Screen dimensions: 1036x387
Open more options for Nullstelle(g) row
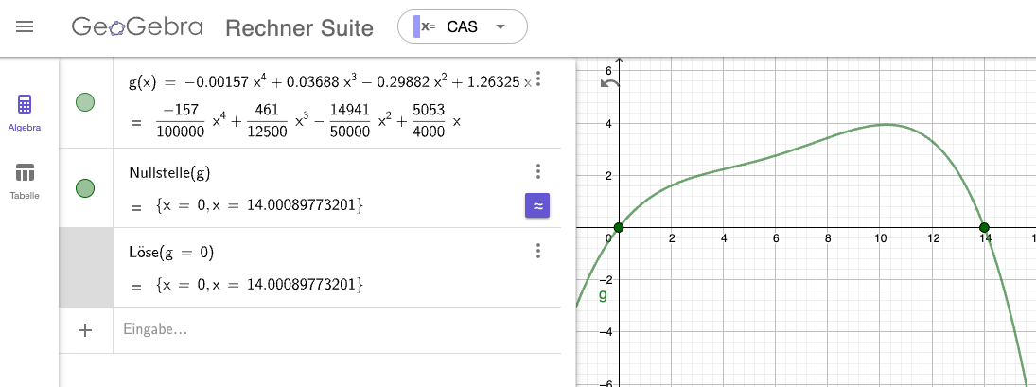click(538, 171)
